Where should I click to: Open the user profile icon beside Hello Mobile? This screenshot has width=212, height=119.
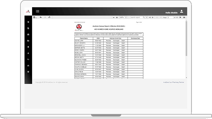point(182,12)
